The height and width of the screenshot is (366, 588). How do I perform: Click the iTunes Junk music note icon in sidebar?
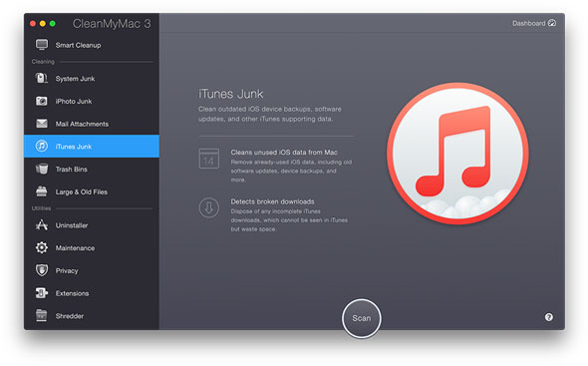click(42, 146)
